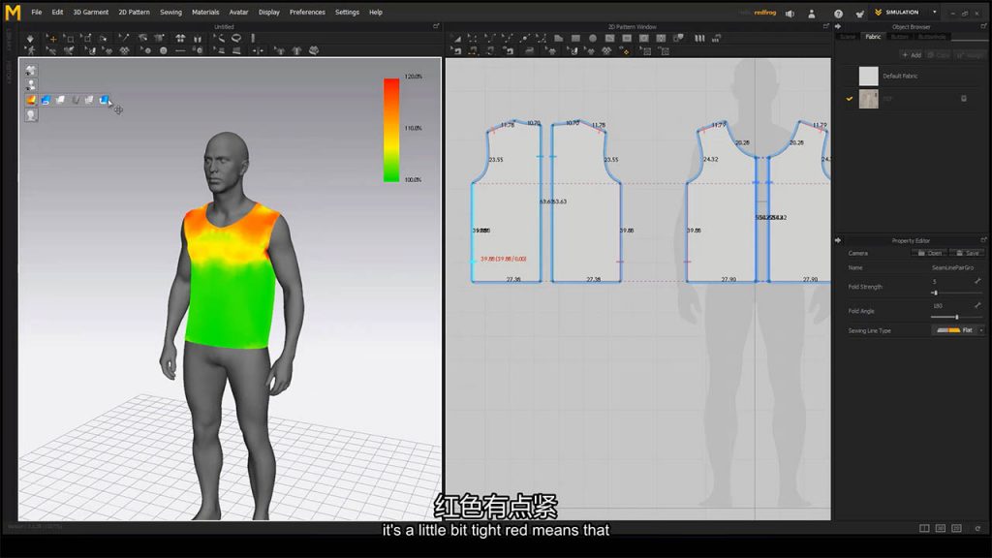Click the Fold Angle slider
Screen dimensions: 992x558
pyautogui.click(x=956, y=317)
